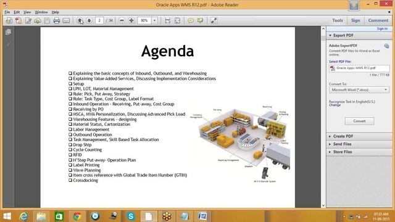Click the Windows Start button
This screenshot has width=395, height=222.
[x=7, y=216]
